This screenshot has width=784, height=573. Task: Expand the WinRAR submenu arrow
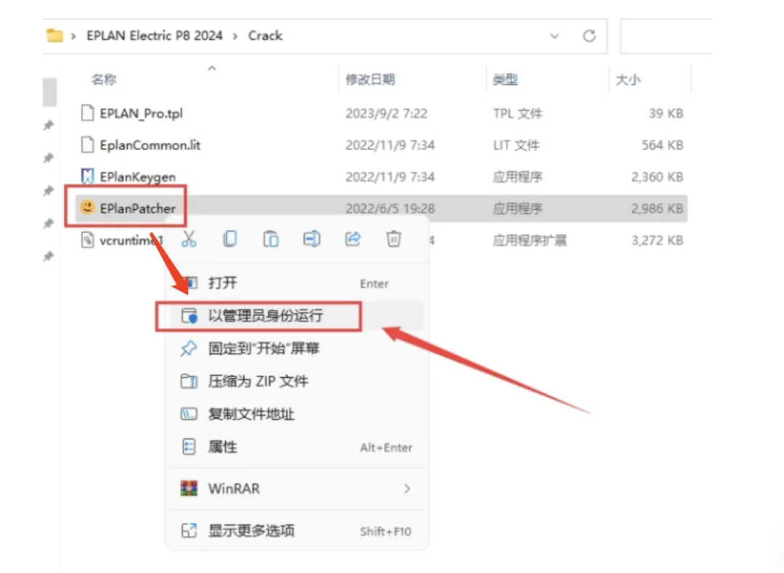[x=407, y=489]
